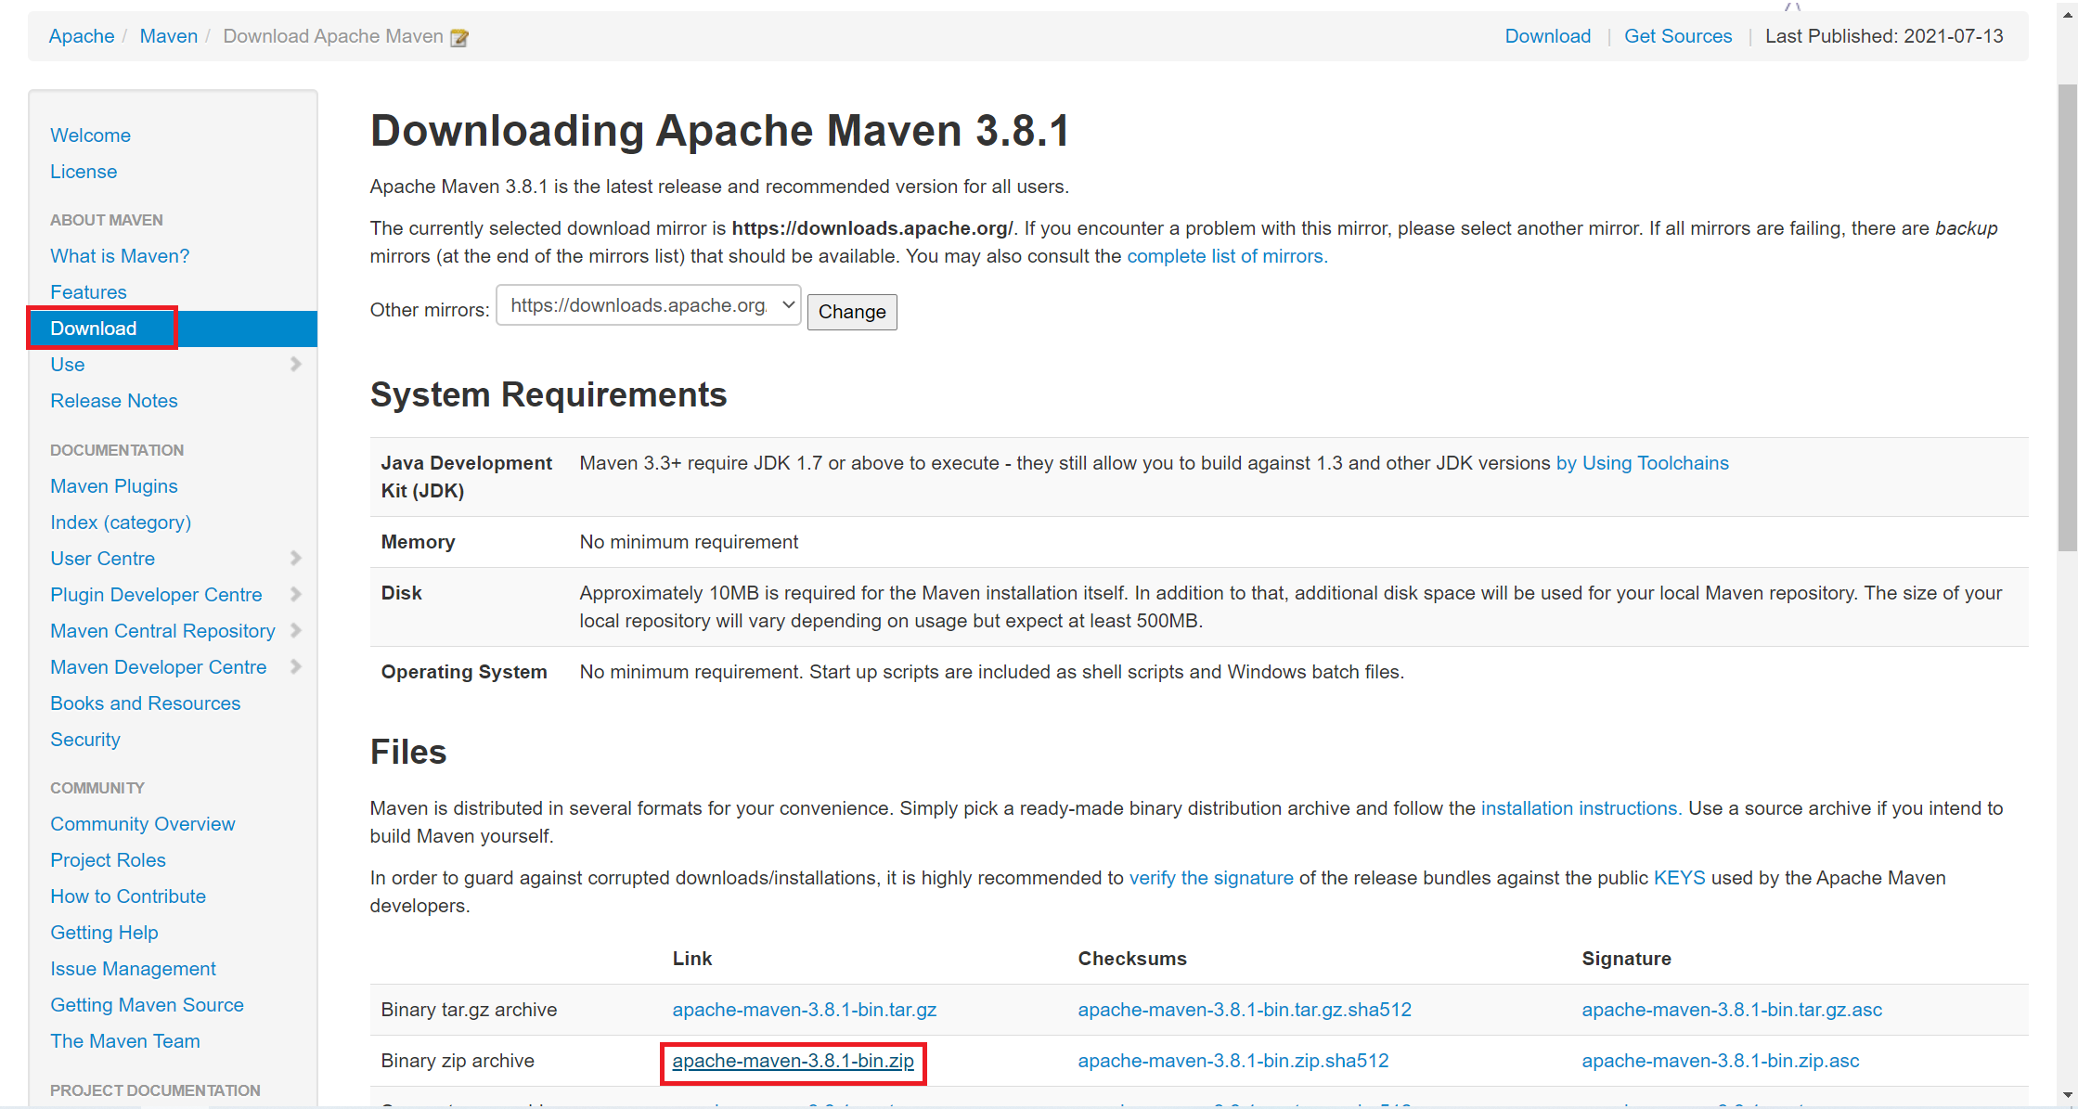
Task: Open the bin.zip.sha512 checksum link
Action: coord(1233,1061)
